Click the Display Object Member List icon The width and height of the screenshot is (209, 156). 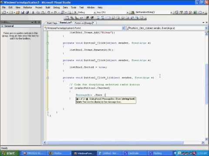coord(67,18)
